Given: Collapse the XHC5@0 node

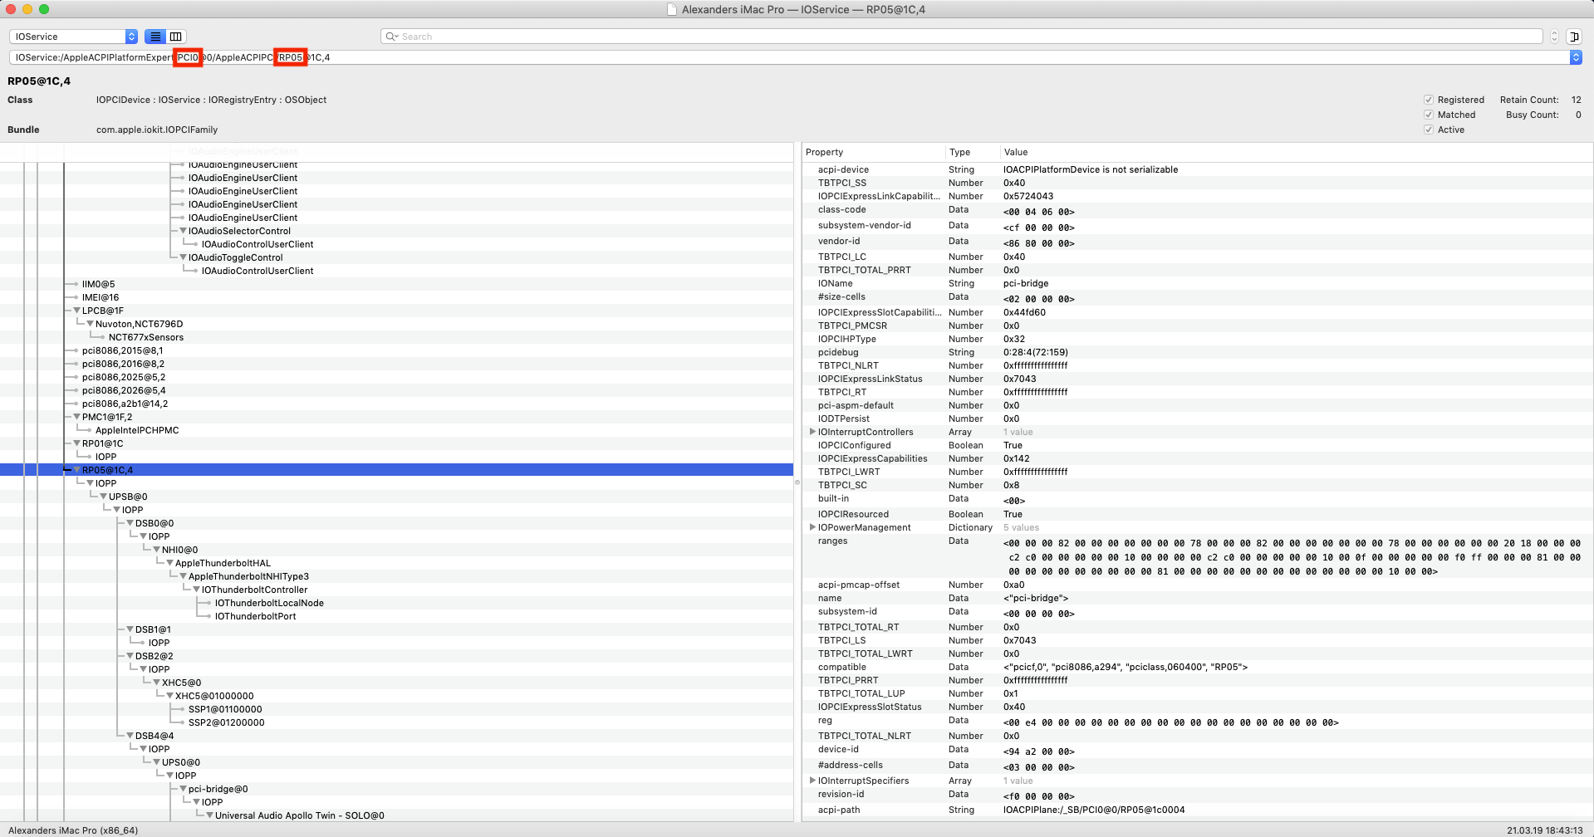Looking at the screenshot, I should 157,683.
